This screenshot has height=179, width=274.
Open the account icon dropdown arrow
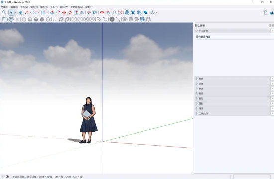click(157, 13)
